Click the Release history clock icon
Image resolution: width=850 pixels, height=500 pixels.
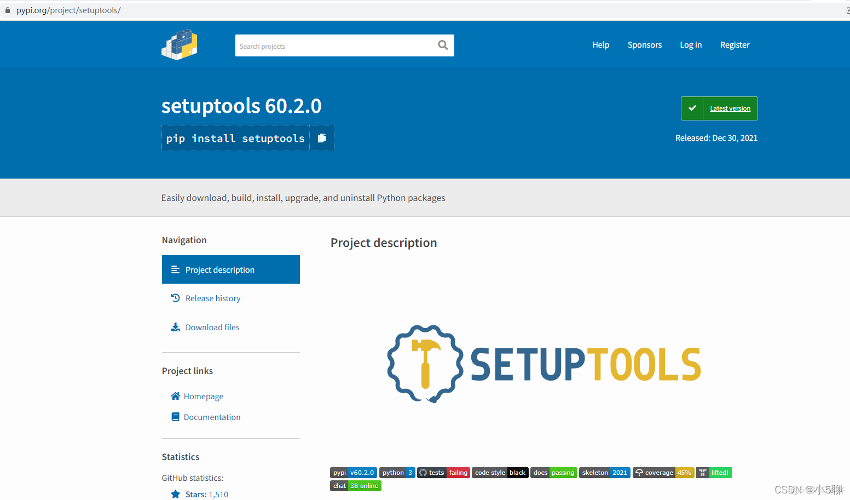click(175, 297)
